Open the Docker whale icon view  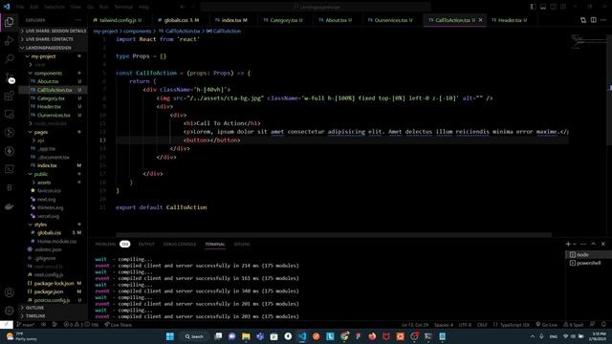point(9,206)
